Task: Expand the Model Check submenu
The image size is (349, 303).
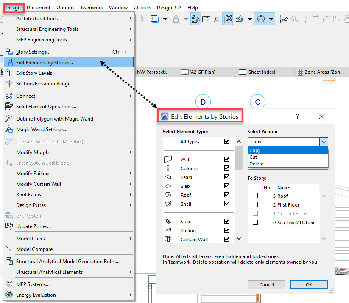Action: [69, 239]
